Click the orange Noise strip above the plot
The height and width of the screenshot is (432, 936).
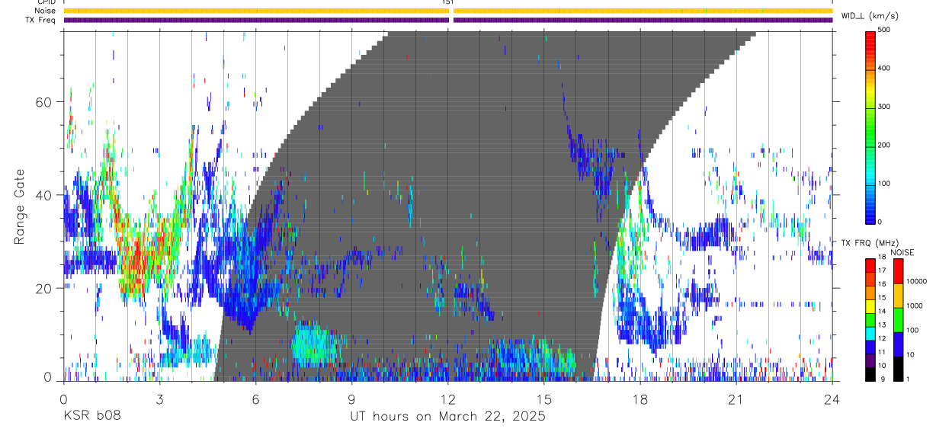[x=448, y=11]
